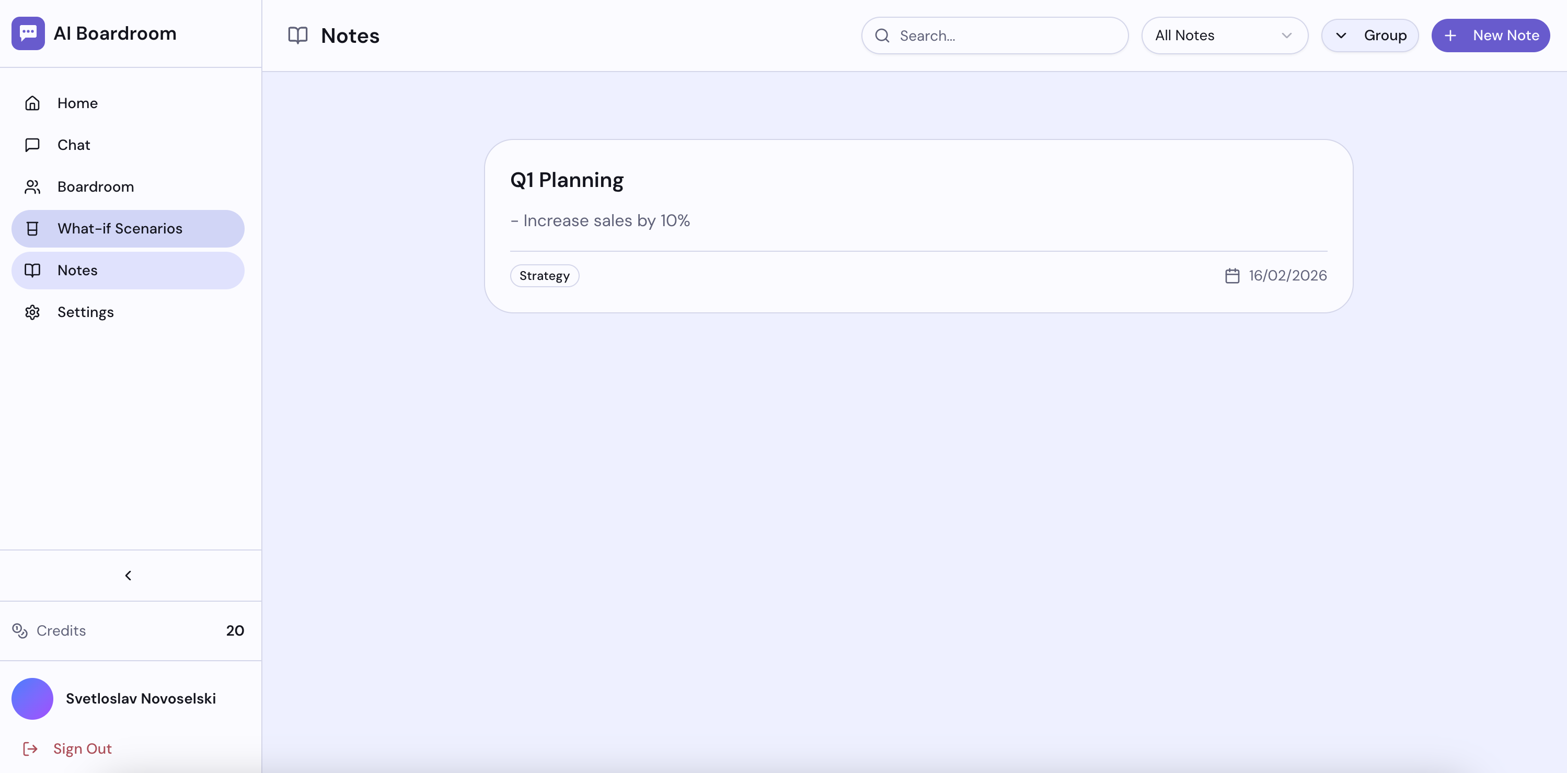This screenshot has width=1567, height=773.
Task: Click the gradient profile avatar
Action: 32,699
